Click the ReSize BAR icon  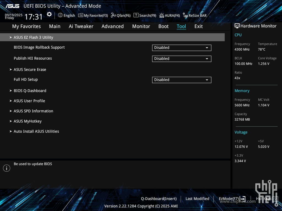(x=185, y=15)
